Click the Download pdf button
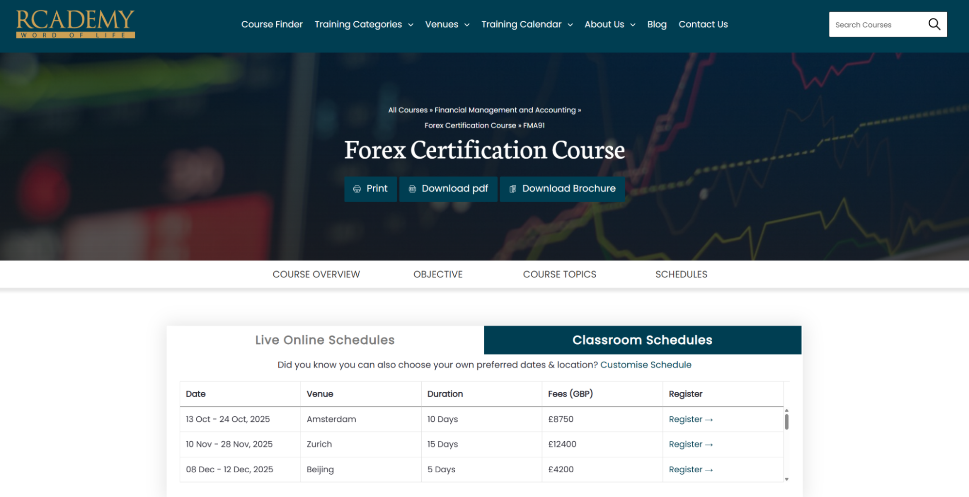The width and height of the screenshot is (969, 497). click(448, 189)
